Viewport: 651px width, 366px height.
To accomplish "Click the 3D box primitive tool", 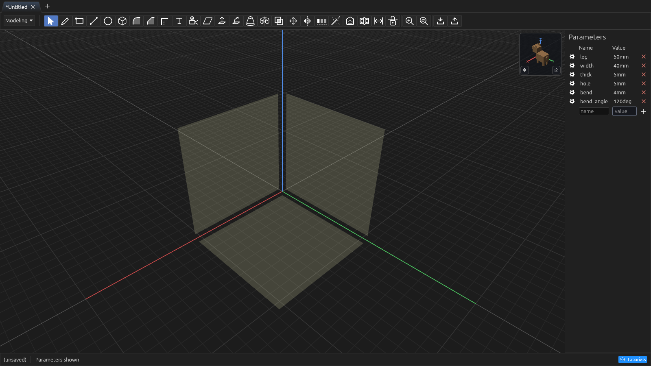I will [122, 21].
